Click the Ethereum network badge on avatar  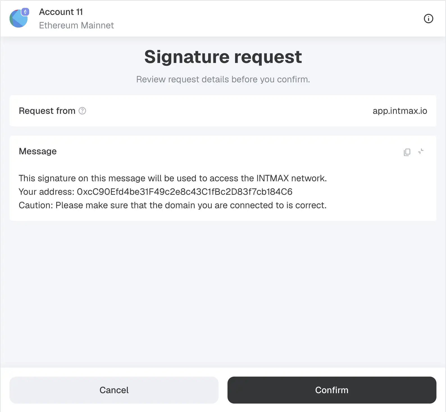pos(25,12)
